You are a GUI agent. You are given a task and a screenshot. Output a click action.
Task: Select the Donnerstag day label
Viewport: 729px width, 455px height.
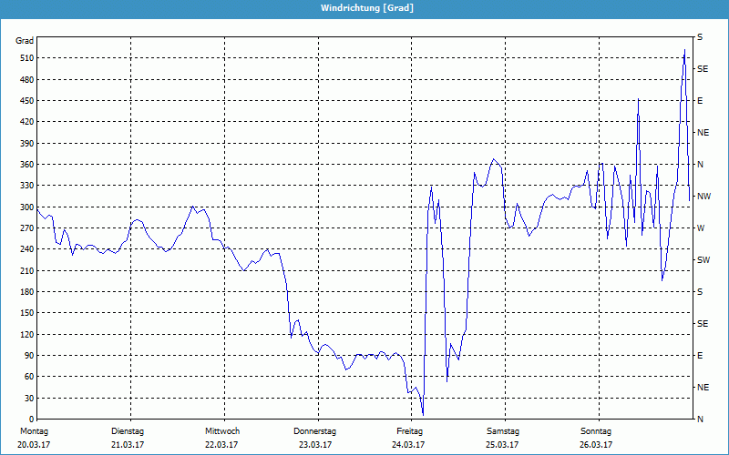315,430
